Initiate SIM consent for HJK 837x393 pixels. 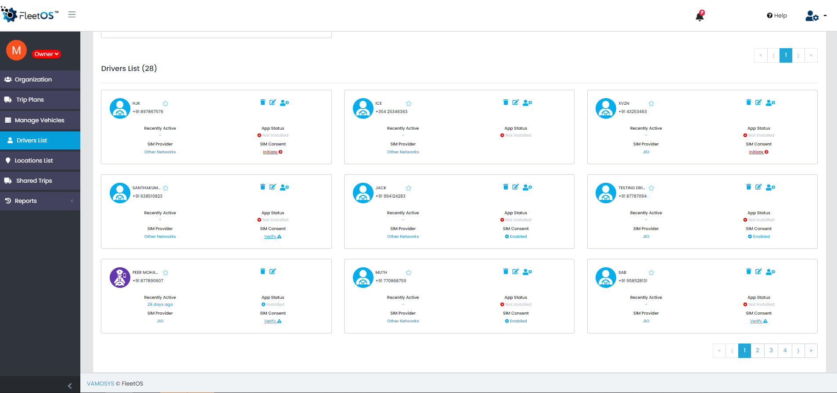(273, 152)
